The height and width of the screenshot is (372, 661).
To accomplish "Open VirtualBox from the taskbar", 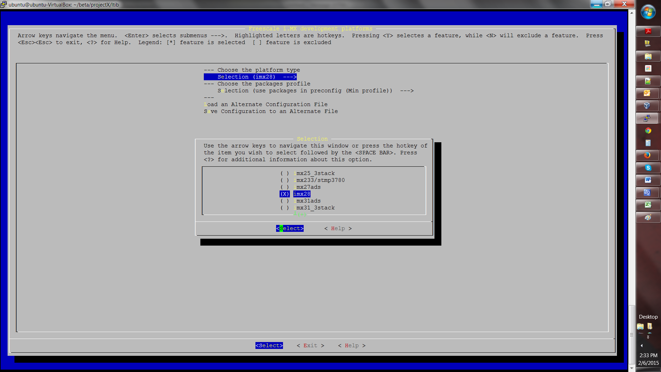I will coord(648,106).
